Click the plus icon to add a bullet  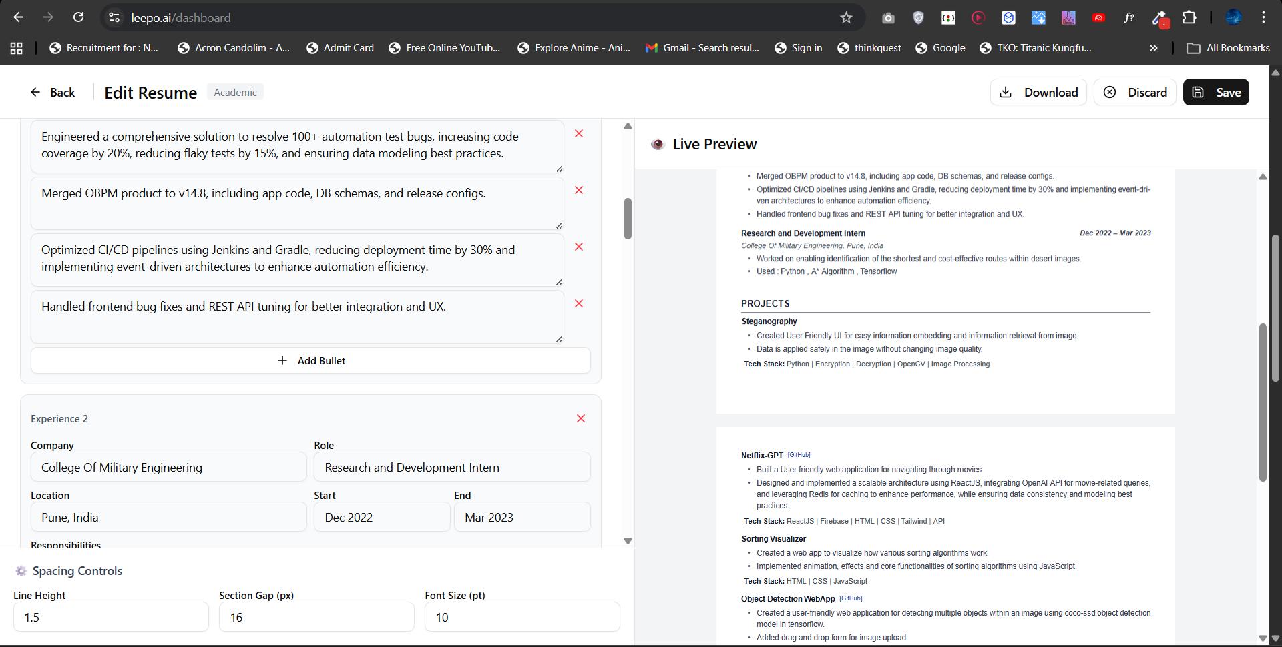coord(282,360)
